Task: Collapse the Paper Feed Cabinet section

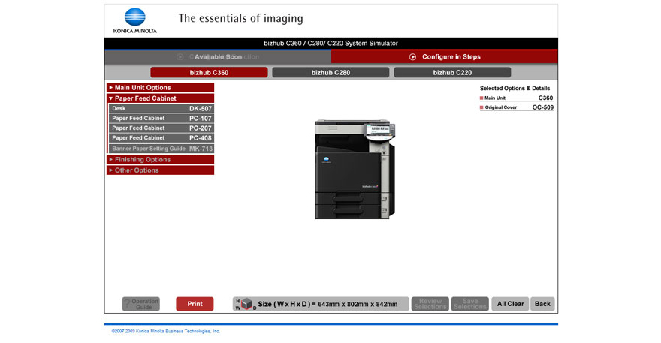Action: coord(161,98)
